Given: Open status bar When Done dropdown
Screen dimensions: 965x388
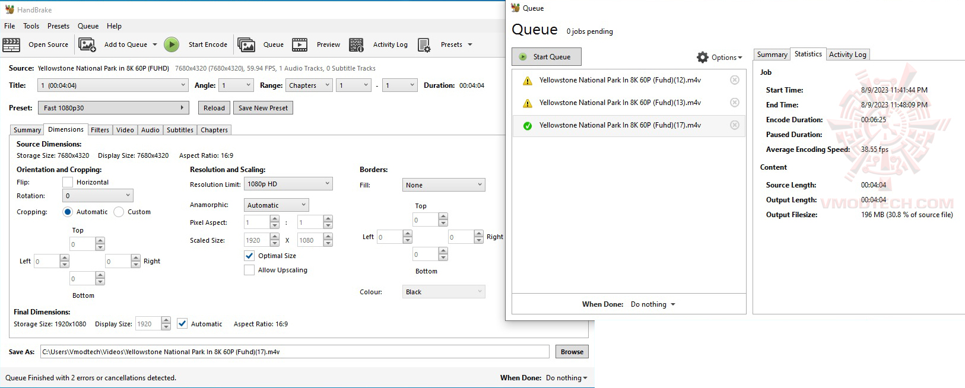Looking at the screenshot, I should click(567, 378).
